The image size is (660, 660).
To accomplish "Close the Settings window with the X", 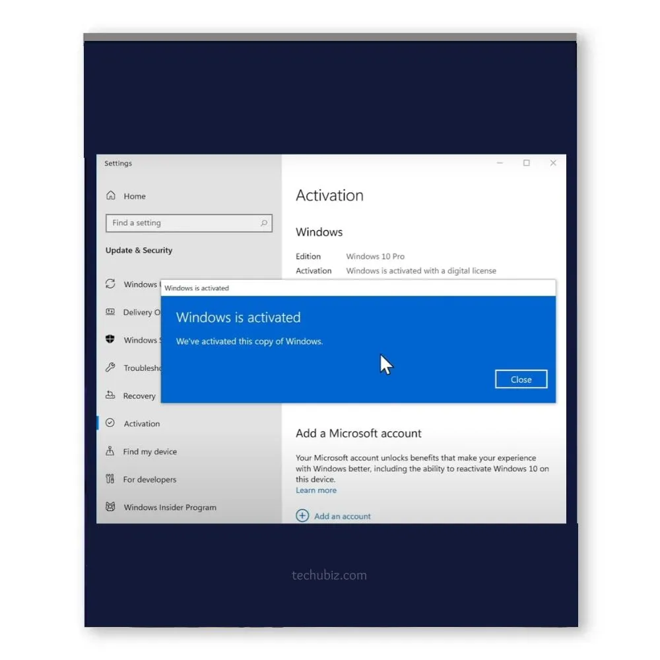I will click(x=553, y=163).
